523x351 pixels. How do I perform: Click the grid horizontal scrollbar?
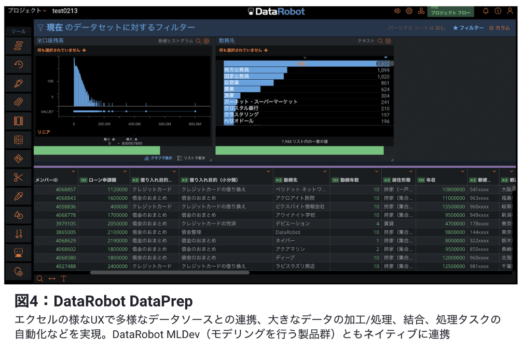(170, 273)
